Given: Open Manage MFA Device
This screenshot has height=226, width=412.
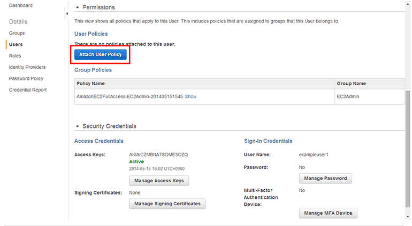Looking at the screenshot, I should [x=327, y=213].
